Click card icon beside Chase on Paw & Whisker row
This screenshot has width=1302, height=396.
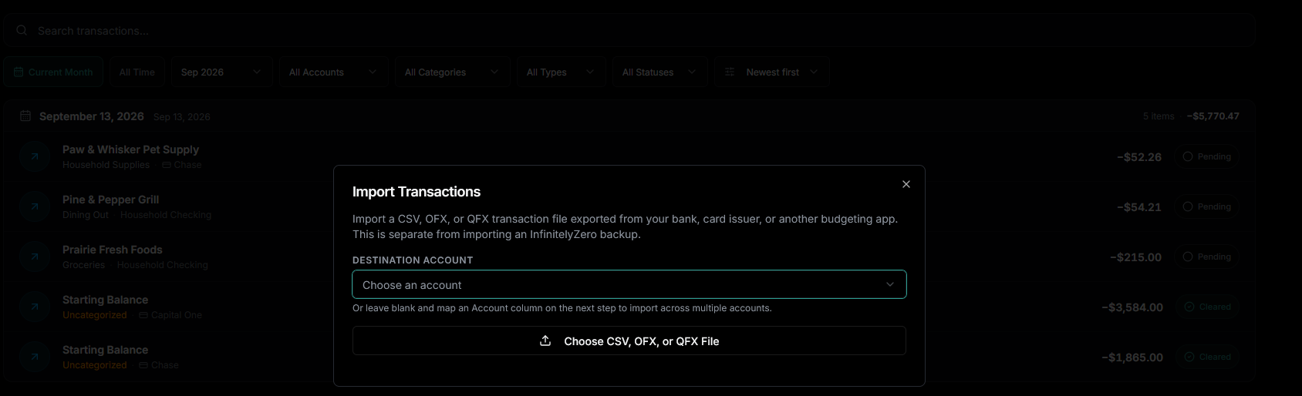click(167, 165)
